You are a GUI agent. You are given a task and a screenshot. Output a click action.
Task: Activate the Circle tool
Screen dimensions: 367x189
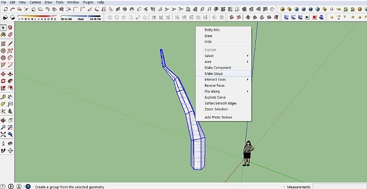click(x=3, y=51)
